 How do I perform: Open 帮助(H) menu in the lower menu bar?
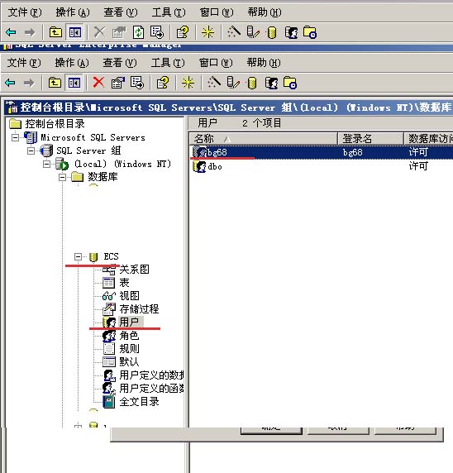tap(264, 63)
